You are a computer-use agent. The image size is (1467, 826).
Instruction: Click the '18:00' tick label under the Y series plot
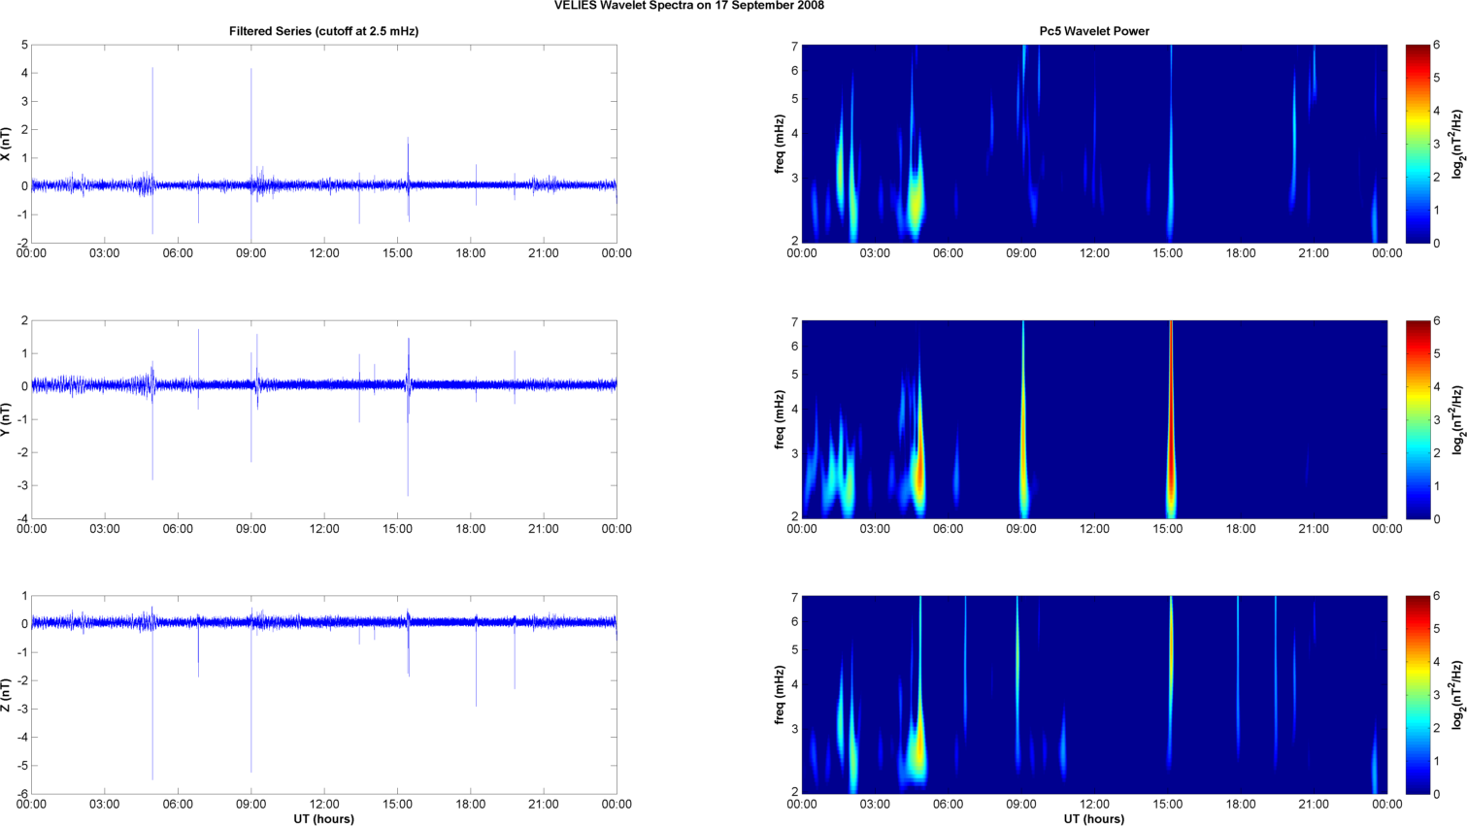click(471, 529)
